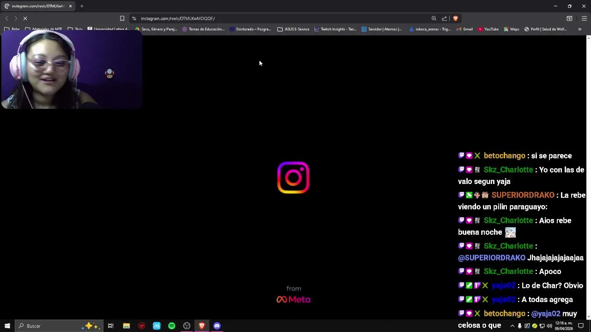Viewport: 591px width, 332px height.
Task: Open the ASUS E-Service bookmark folder
Action: click(293, 29)
